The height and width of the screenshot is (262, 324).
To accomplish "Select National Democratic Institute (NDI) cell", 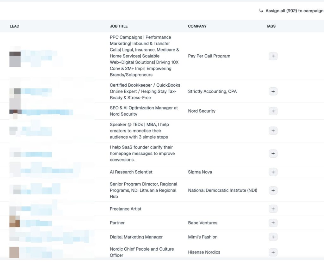I will [222, 190].
